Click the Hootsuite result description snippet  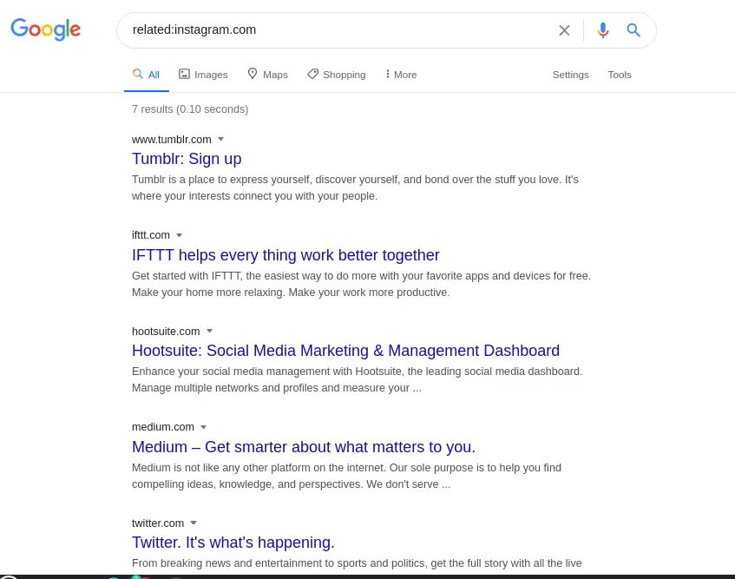tap(357, 379)
